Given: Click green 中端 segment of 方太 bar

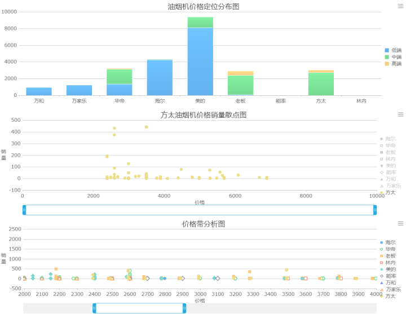Looking at the screenshot, I should tap(321, 84).
